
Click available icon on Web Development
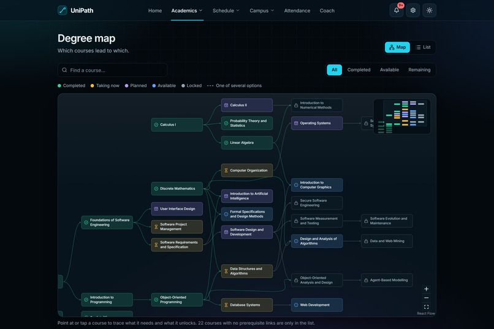tap(296, 304)
